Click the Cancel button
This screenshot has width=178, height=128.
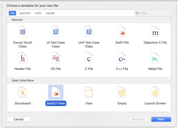(x=19, y=119)
